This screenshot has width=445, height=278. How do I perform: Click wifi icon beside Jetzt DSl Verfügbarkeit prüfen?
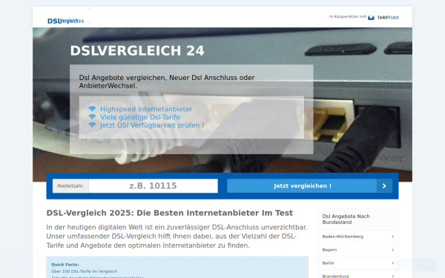click(92, 125)
